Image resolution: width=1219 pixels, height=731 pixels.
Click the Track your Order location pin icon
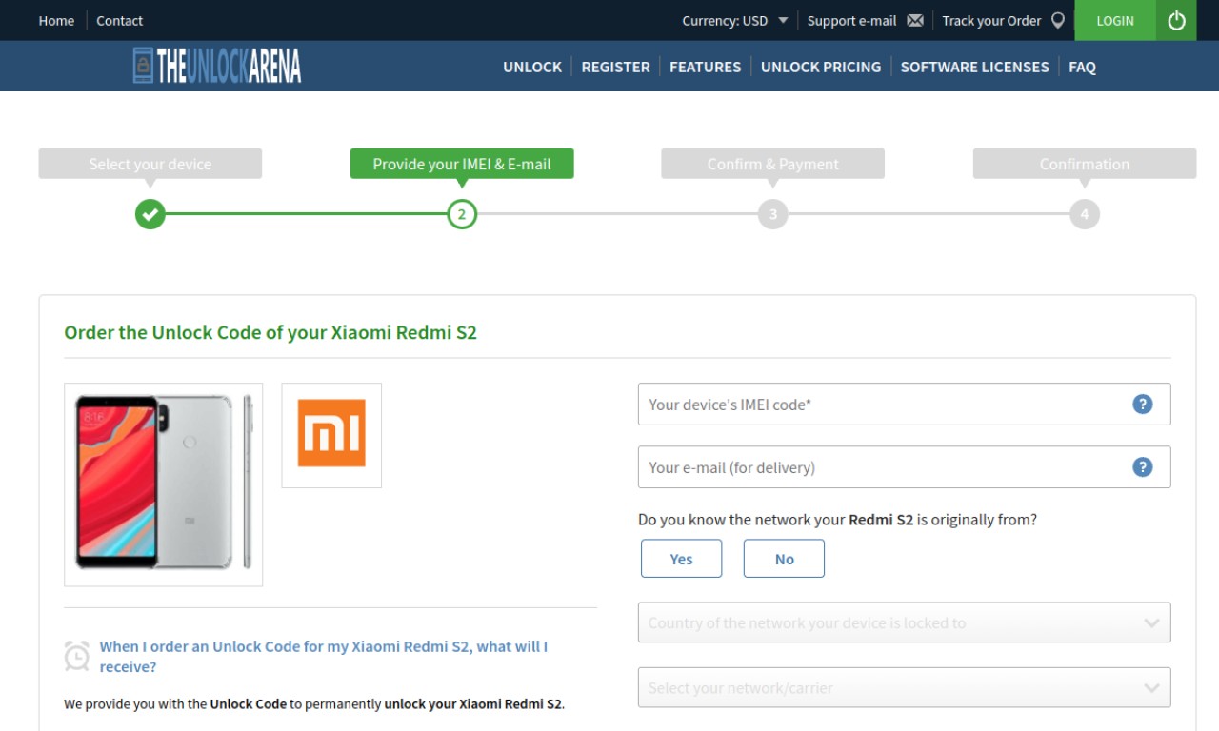pos(1057,20)
